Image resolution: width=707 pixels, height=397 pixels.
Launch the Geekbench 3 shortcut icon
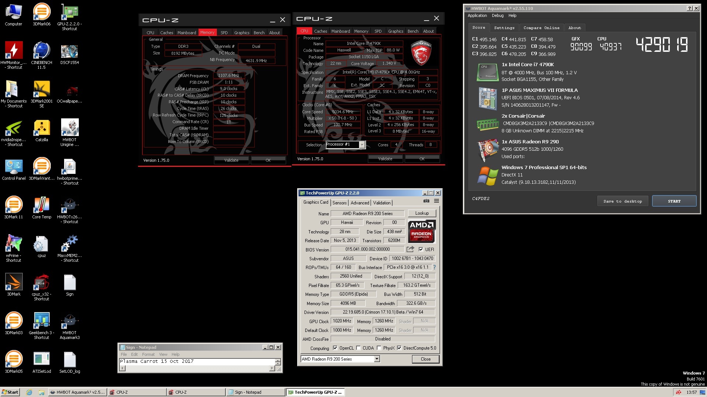[x=42, y=326]
